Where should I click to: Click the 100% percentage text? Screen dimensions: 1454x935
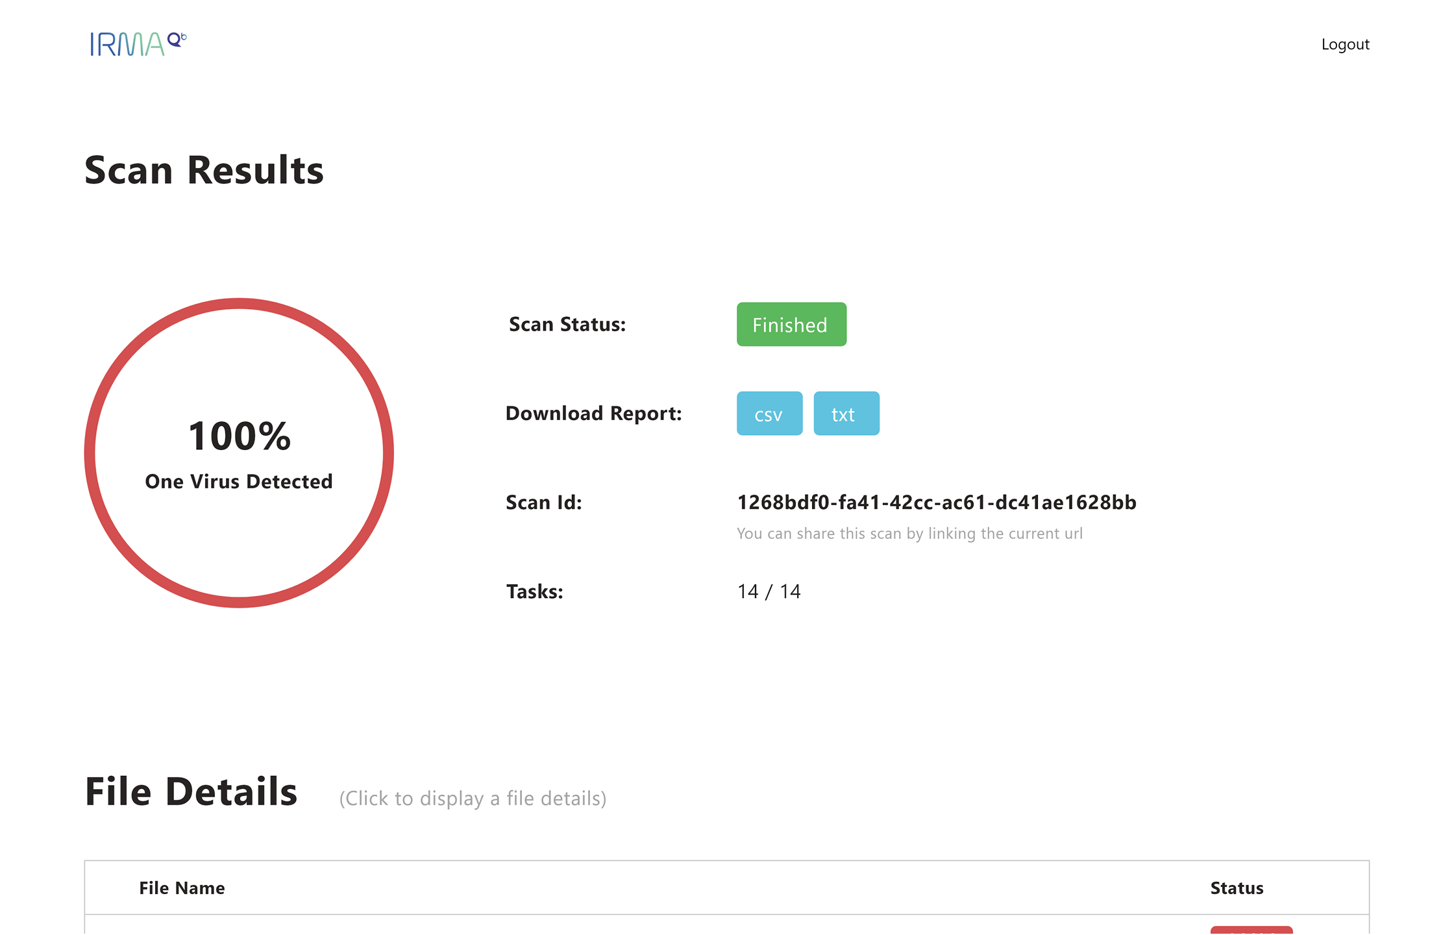click(x=239, y=436)
